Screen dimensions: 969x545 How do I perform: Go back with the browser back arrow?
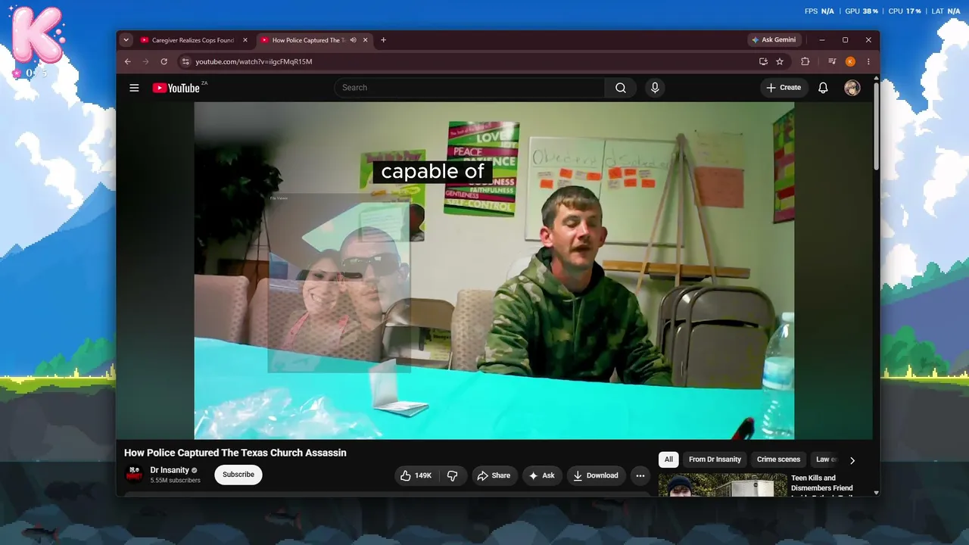click(x=127, y=61)
